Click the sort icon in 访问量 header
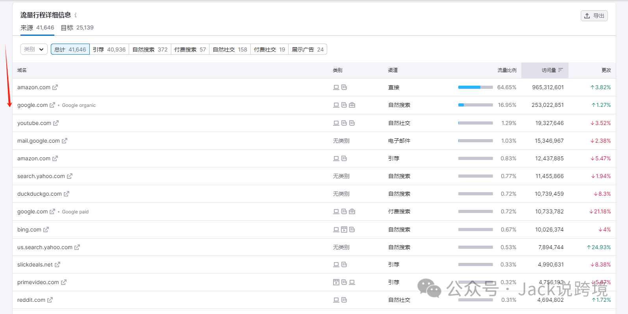Screen dimensions: 628x314 pyautogui.click(x=561, y=70)
